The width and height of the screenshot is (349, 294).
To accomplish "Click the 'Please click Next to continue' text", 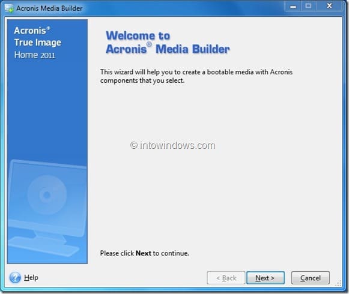I will [x=144, y=253].
